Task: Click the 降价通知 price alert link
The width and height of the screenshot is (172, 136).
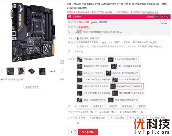Action: point(103,22)
